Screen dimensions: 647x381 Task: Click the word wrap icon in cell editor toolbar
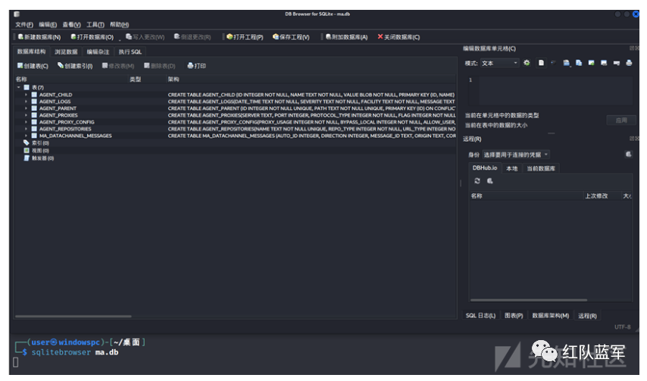click(553, 63)
